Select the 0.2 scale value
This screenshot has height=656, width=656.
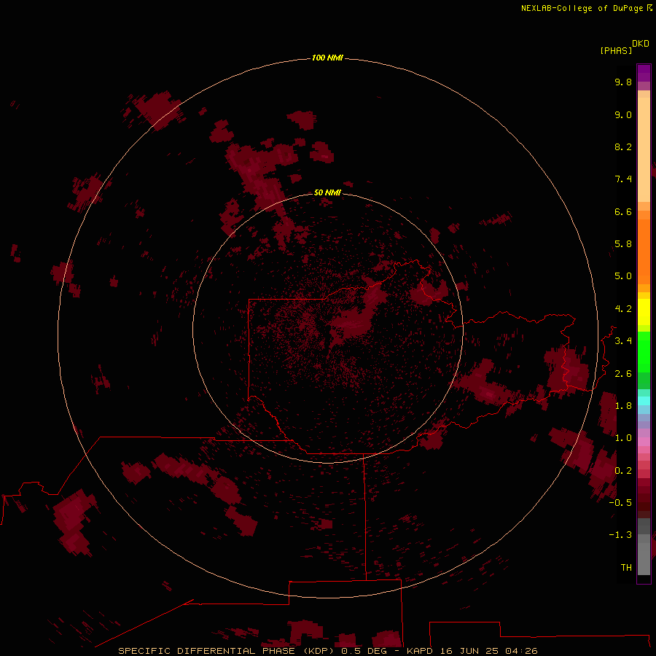coord(623,471)
